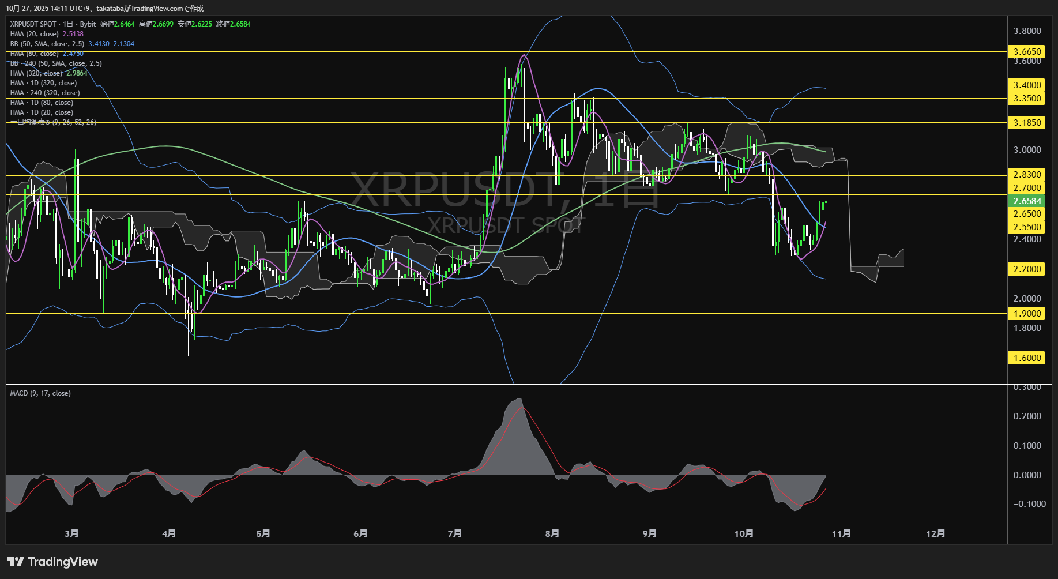
Task: Click the chart creation timestamp header text
Action: click(104, 9)
